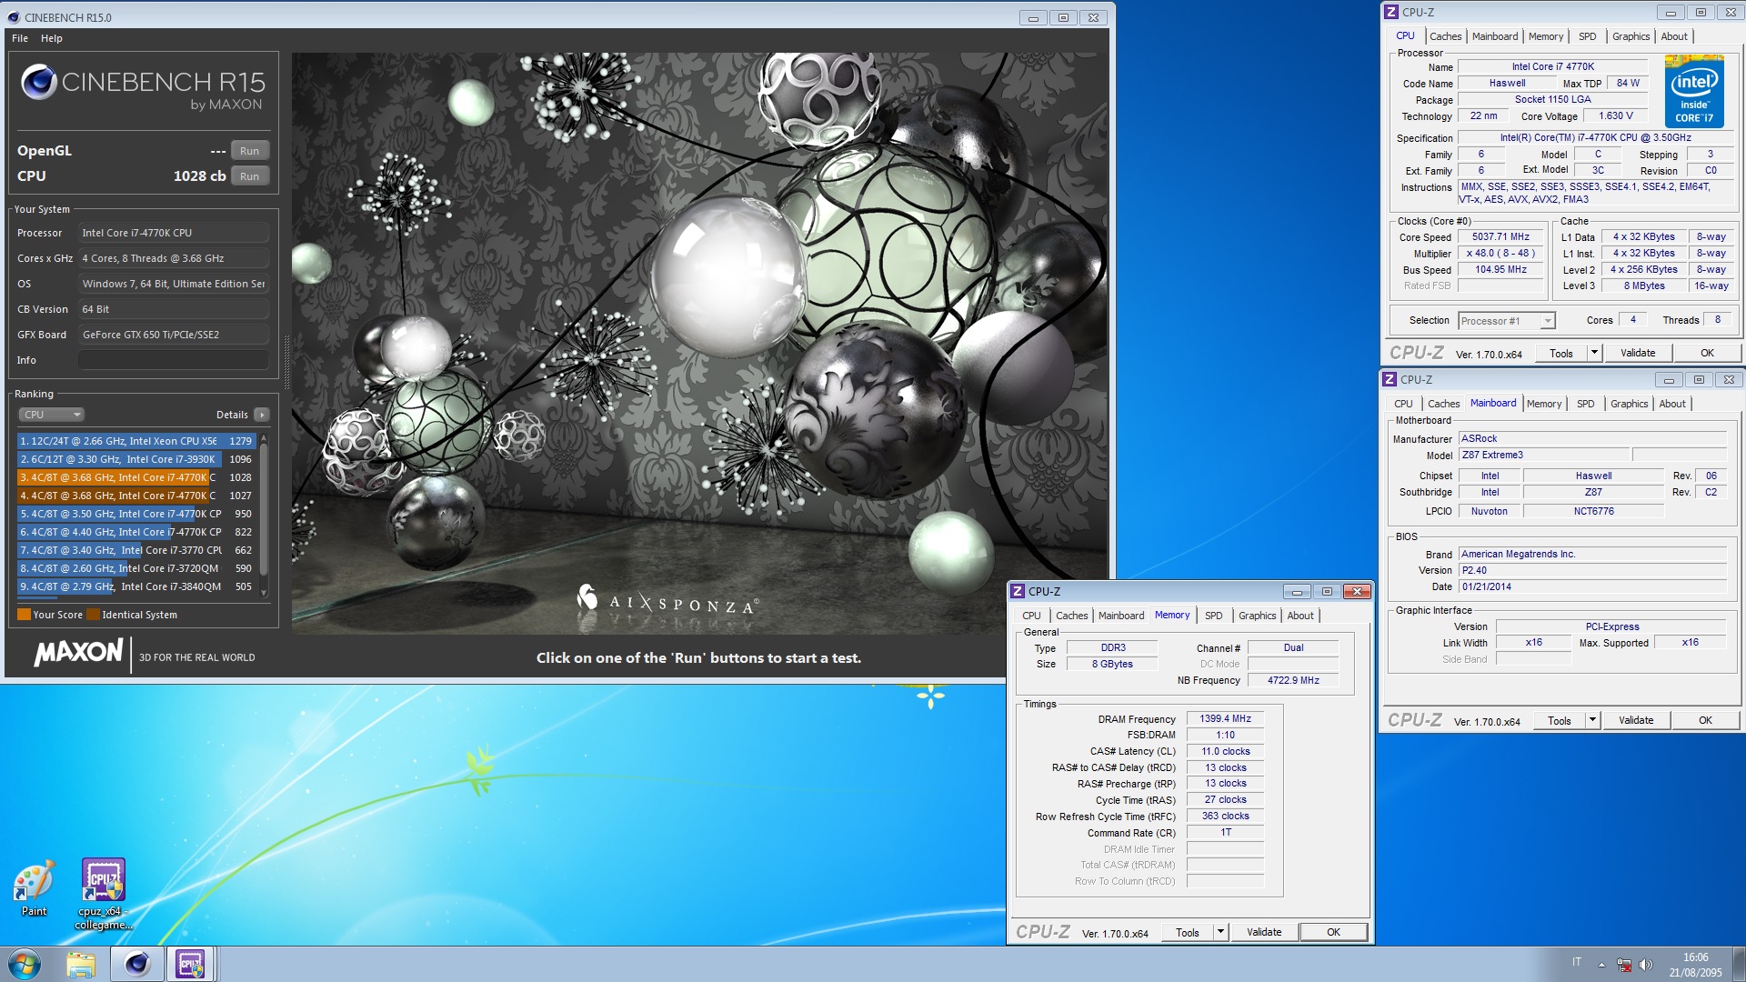The height and width of the screenshot is (982, 1746).
Task: Expand Tools arrow in the Mainboard window
Action: coord(1591,721)
